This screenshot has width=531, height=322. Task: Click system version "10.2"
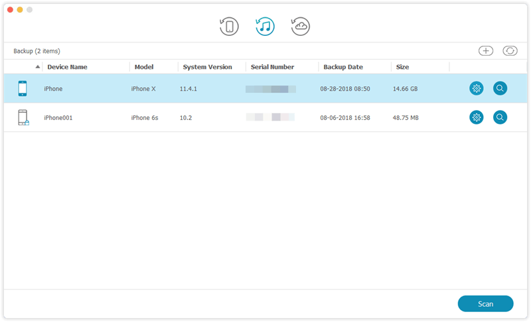coord(186,117)
